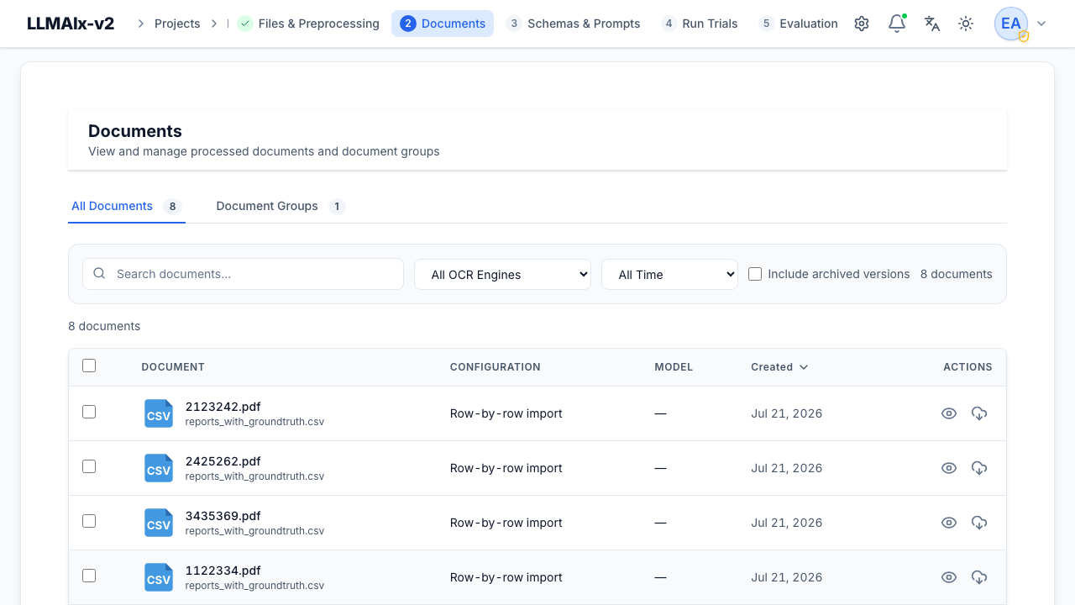Tick the select-all header checkbox
Viewport: 1075px width, 605px height.
[x=89, y=366]
